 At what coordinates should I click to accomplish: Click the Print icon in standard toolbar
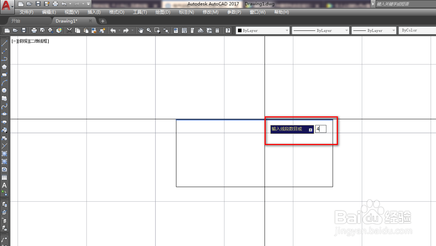34,30
